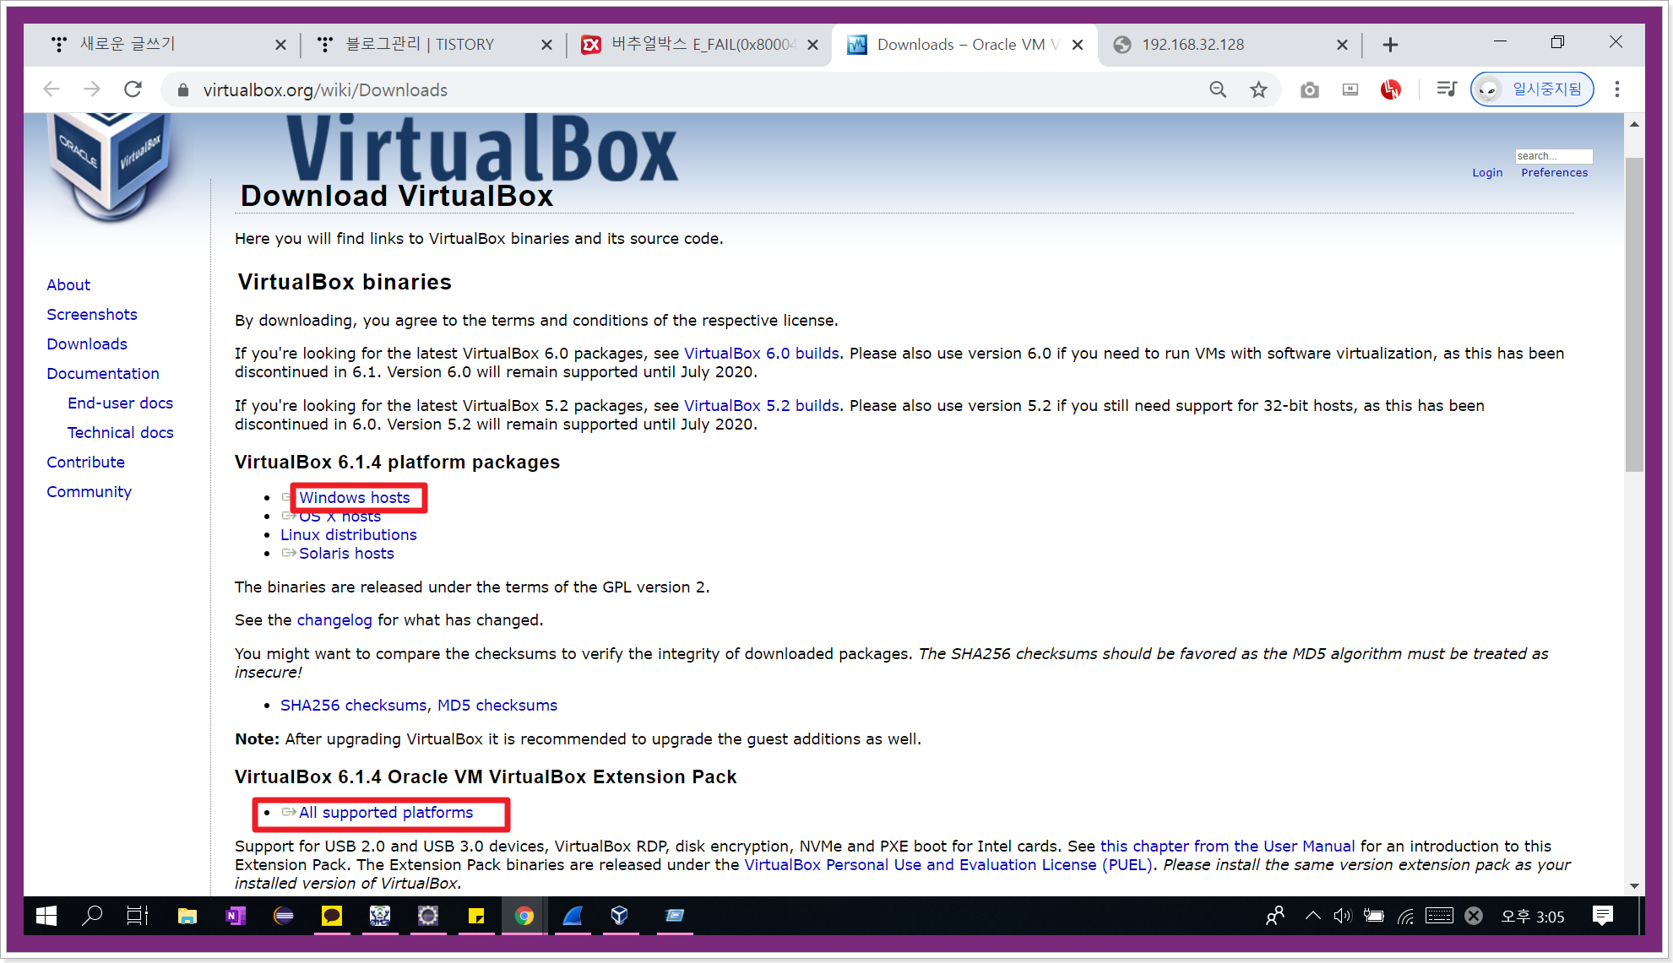Open Chrome three-dot menu

click(1616, 89)
